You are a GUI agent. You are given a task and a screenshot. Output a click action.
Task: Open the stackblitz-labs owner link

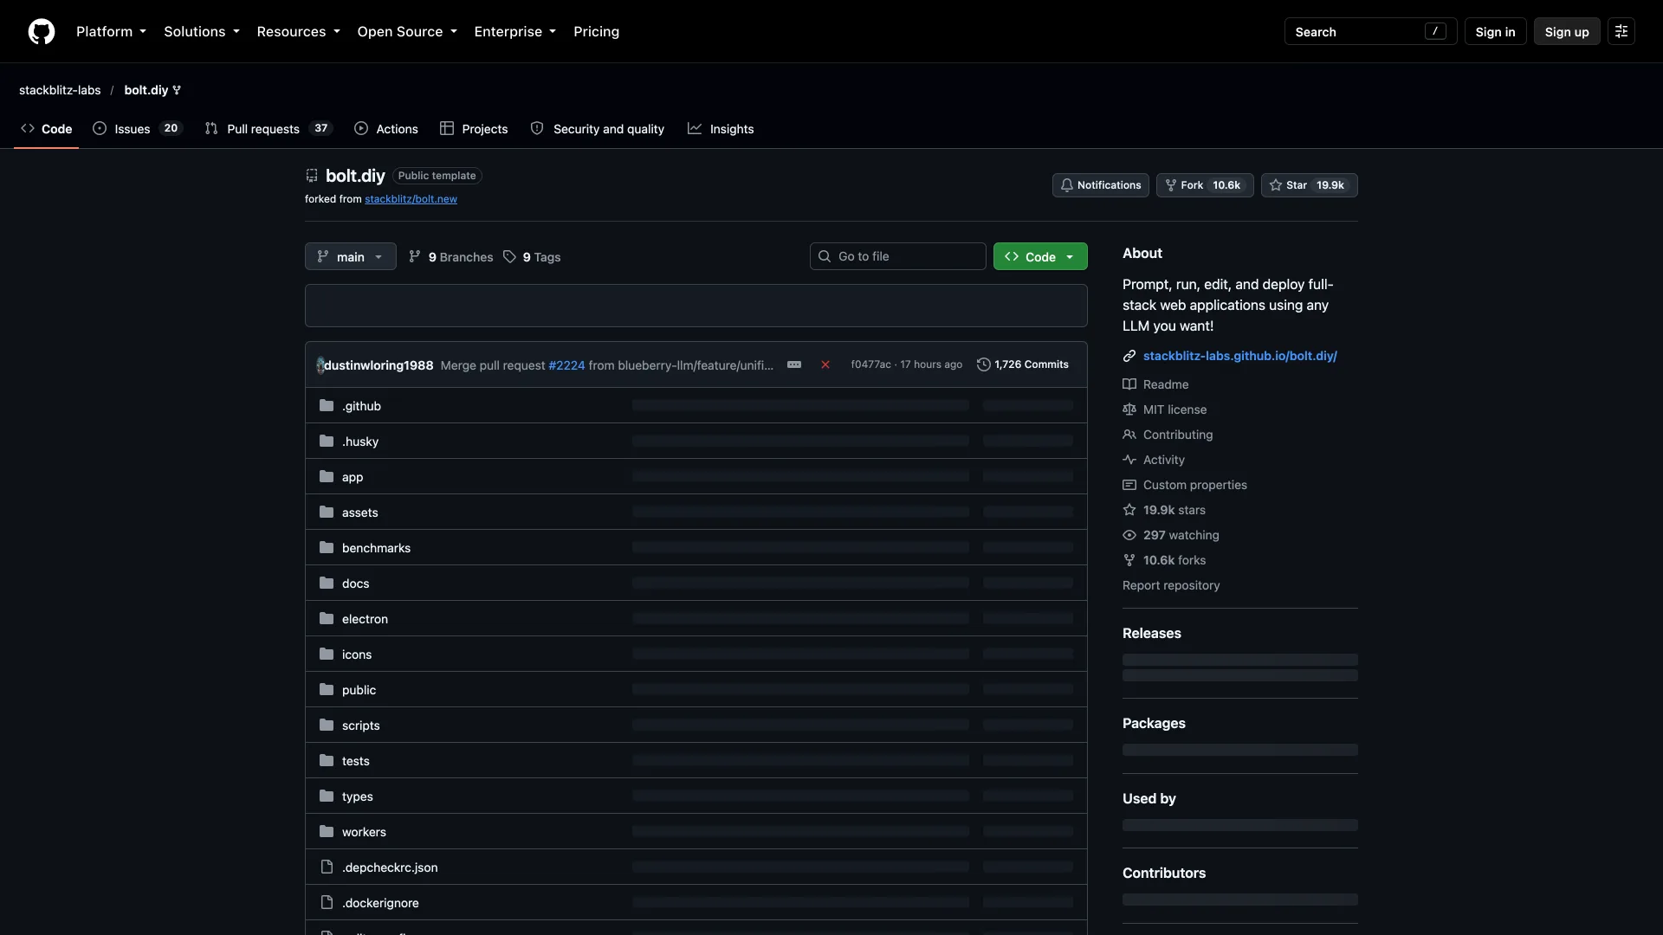coord(60,90)
